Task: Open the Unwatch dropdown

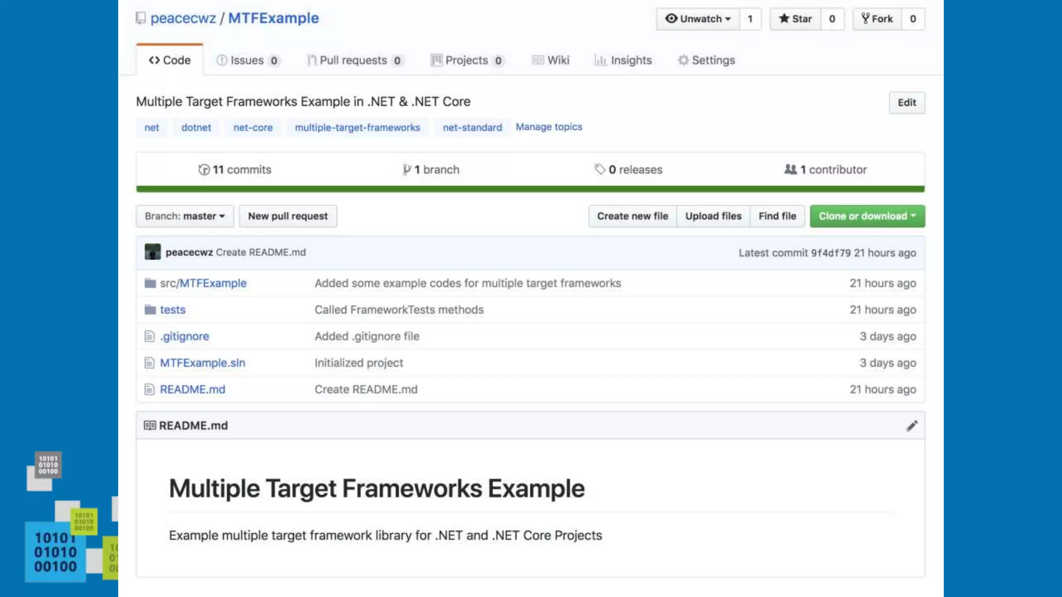Action: 698,19
